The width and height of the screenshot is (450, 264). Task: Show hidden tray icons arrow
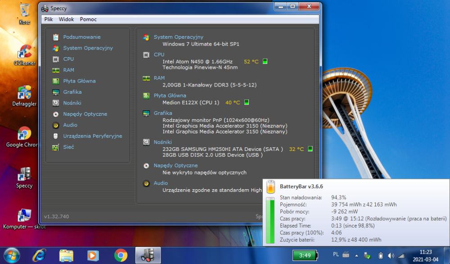coord(356,255)
